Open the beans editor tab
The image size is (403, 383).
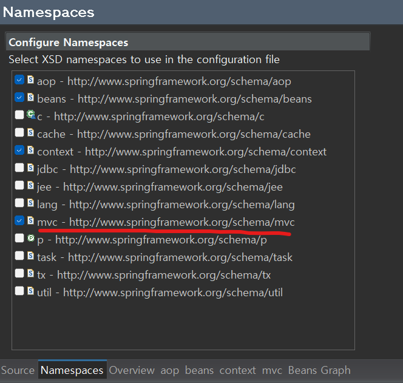click(x=199, y=370)
